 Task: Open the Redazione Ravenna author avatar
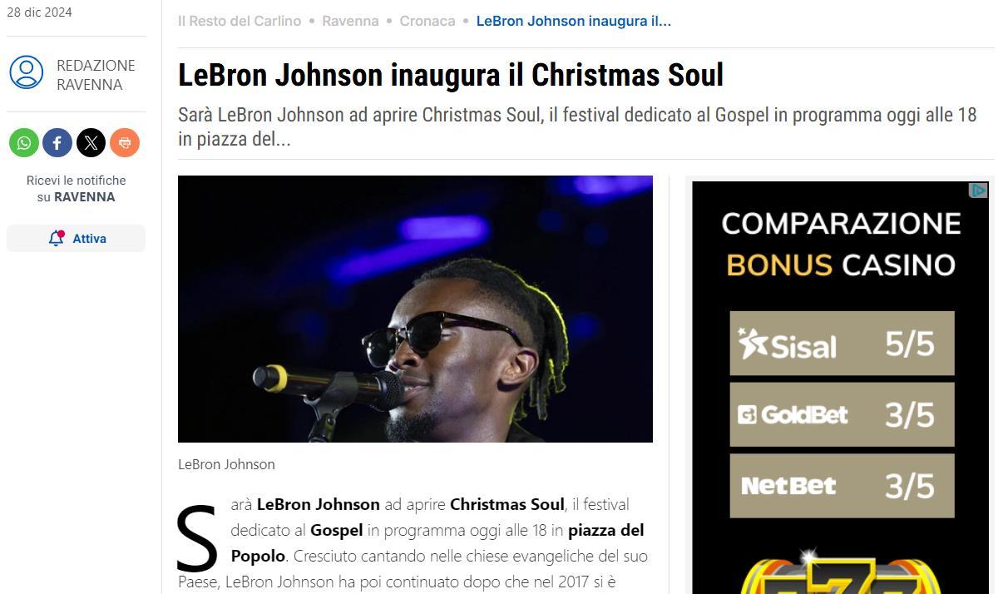click(x=27, y=72)
